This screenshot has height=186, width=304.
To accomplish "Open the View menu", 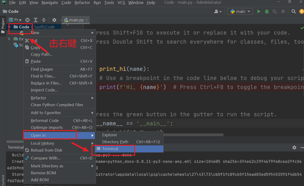I will (34, 3).
